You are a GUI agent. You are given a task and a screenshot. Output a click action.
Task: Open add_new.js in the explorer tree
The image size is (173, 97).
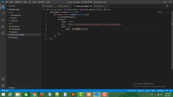[x=15, y=26]
